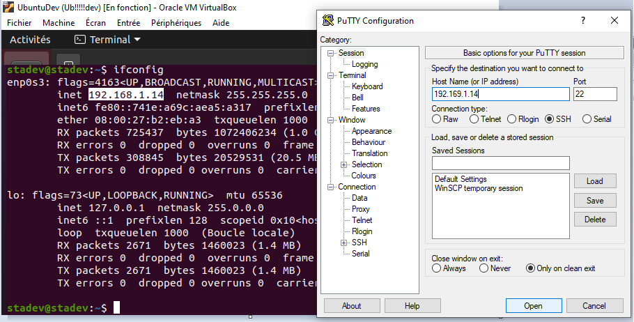Click the Terminal icon in the GNOME top bar
Viewport: 634px width, 322px height.
pos(80,40)
